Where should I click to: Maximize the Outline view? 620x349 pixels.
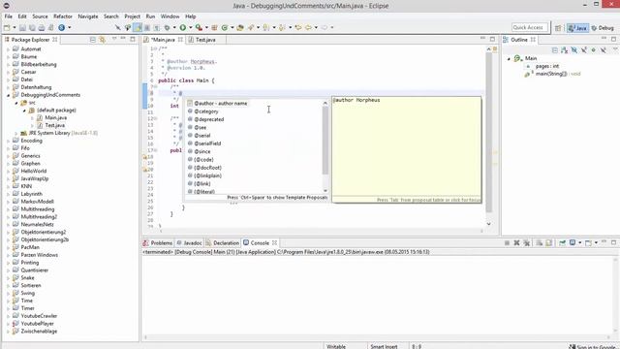[613, 39]
